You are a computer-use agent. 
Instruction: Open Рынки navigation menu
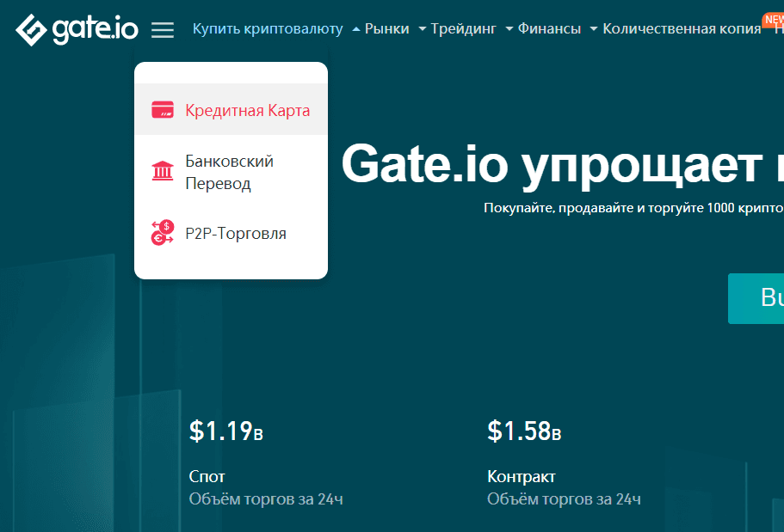(386, 29)
